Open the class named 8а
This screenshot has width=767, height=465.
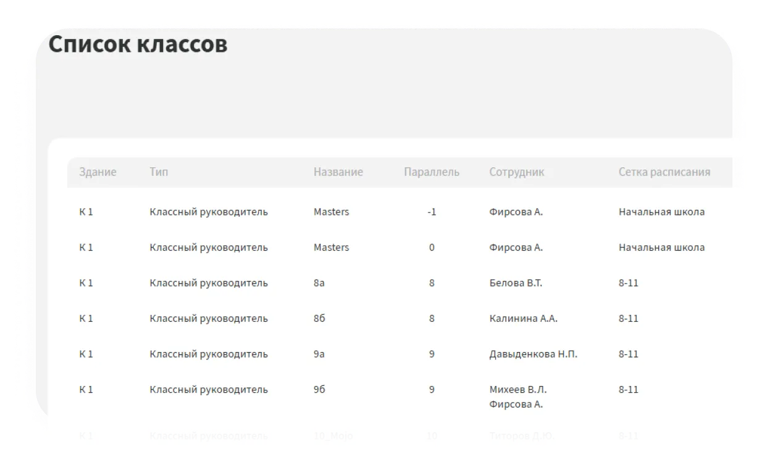point(319,283)
